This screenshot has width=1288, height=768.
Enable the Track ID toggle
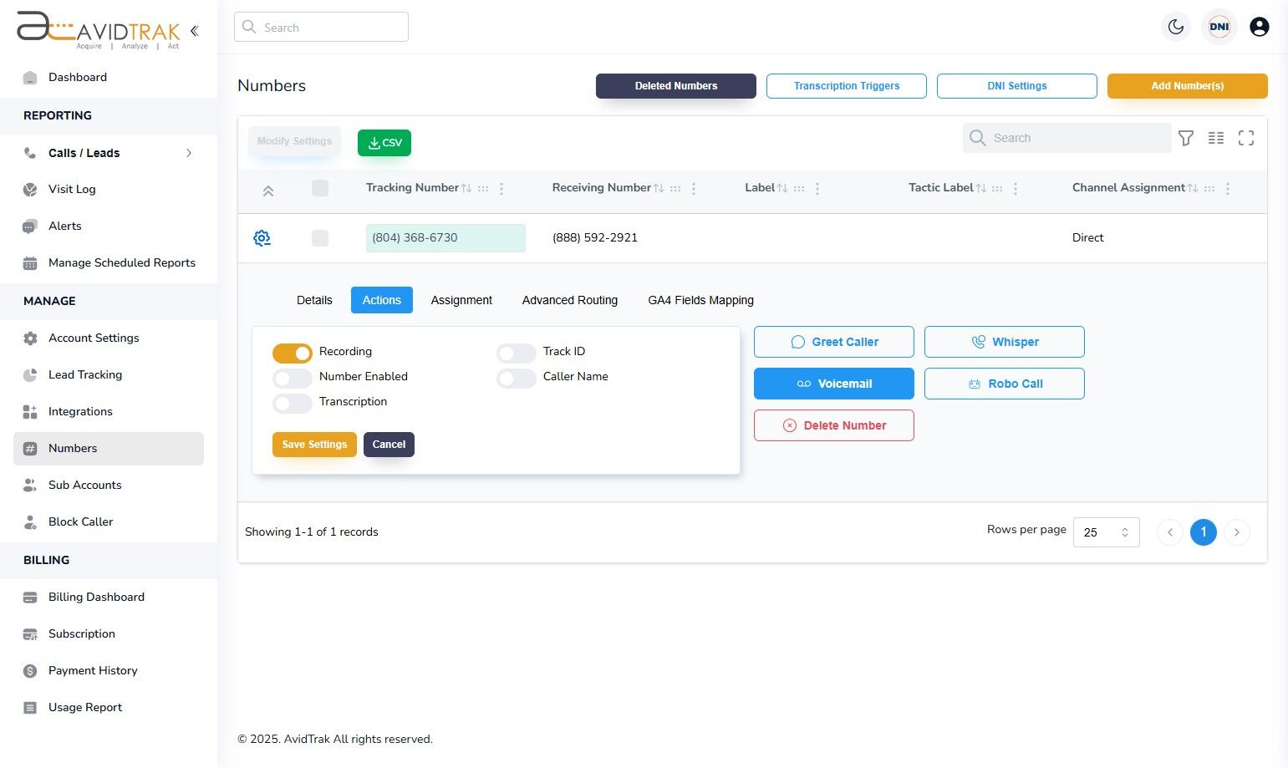pos(516,353)
